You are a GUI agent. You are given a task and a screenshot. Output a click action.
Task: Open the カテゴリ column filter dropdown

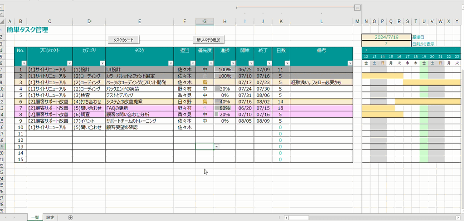(x=103, y=63)
